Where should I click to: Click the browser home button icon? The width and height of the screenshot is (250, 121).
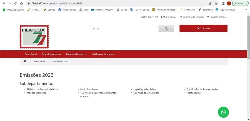click(x=22, y=3)
